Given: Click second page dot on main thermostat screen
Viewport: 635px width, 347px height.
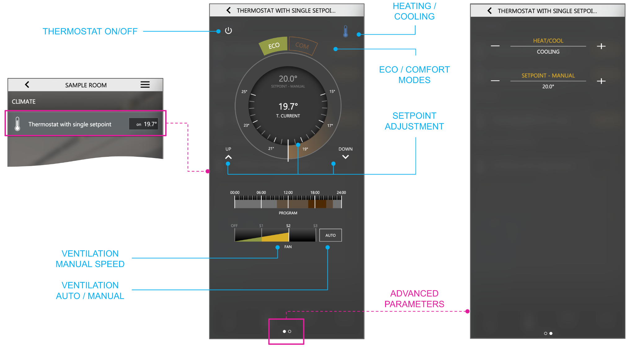Looking at the screenshot, I should [x=290, y=332].
